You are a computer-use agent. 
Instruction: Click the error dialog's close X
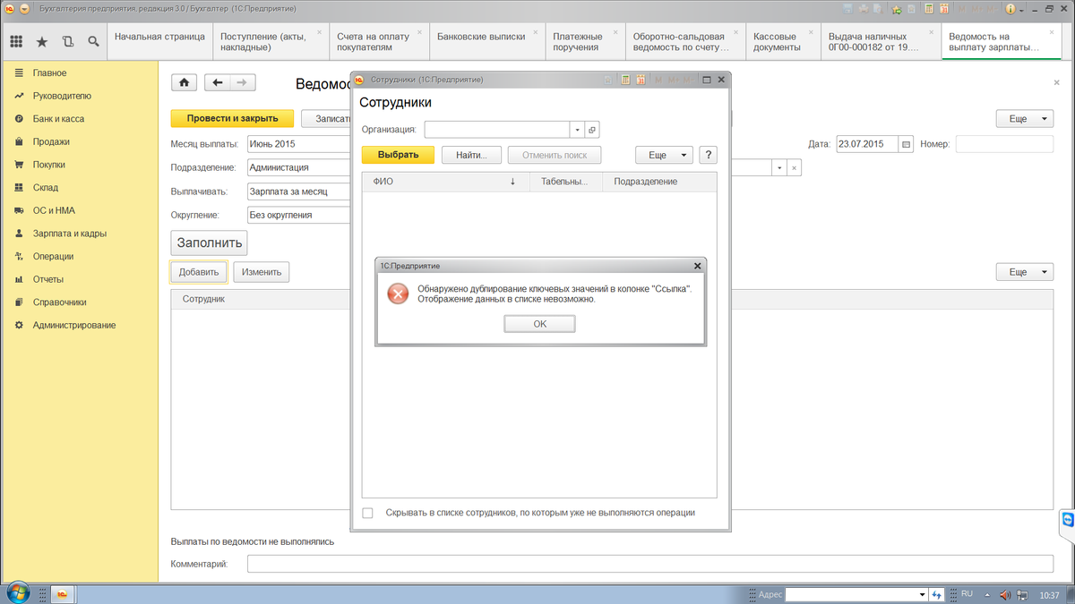(697, 266)
